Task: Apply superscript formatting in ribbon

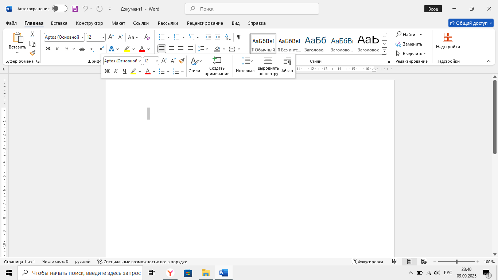Action: coord(101,49)
